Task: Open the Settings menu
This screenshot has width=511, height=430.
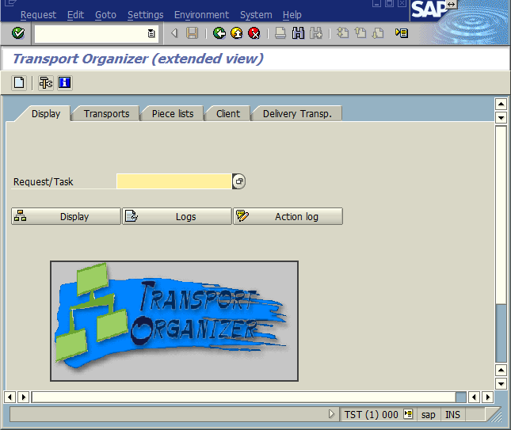Action: tap(145, 15)
